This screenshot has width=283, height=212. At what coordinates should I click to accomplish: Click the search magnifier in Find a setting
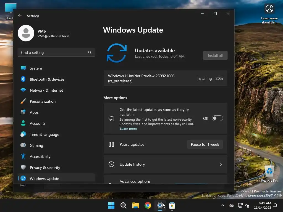(x=90, y=52)
